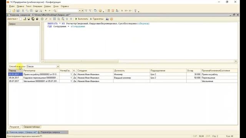The width and height of the screenshot is (246, 138).
Task: Click the green Add query icon
Action: click(x=42, y=19)
